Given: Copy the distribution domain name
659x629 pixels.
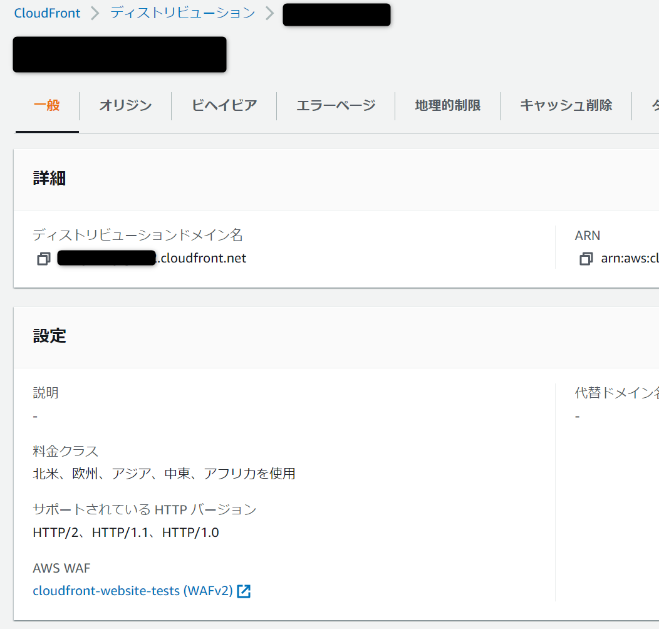Looking at the screenshot, I should [43, 258].
